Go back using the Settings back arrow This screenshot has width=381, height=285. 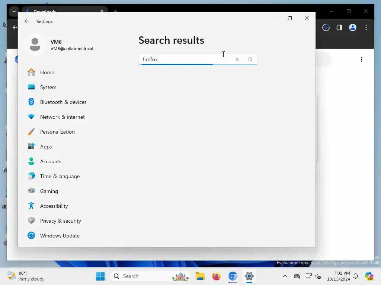coord(27,21)
